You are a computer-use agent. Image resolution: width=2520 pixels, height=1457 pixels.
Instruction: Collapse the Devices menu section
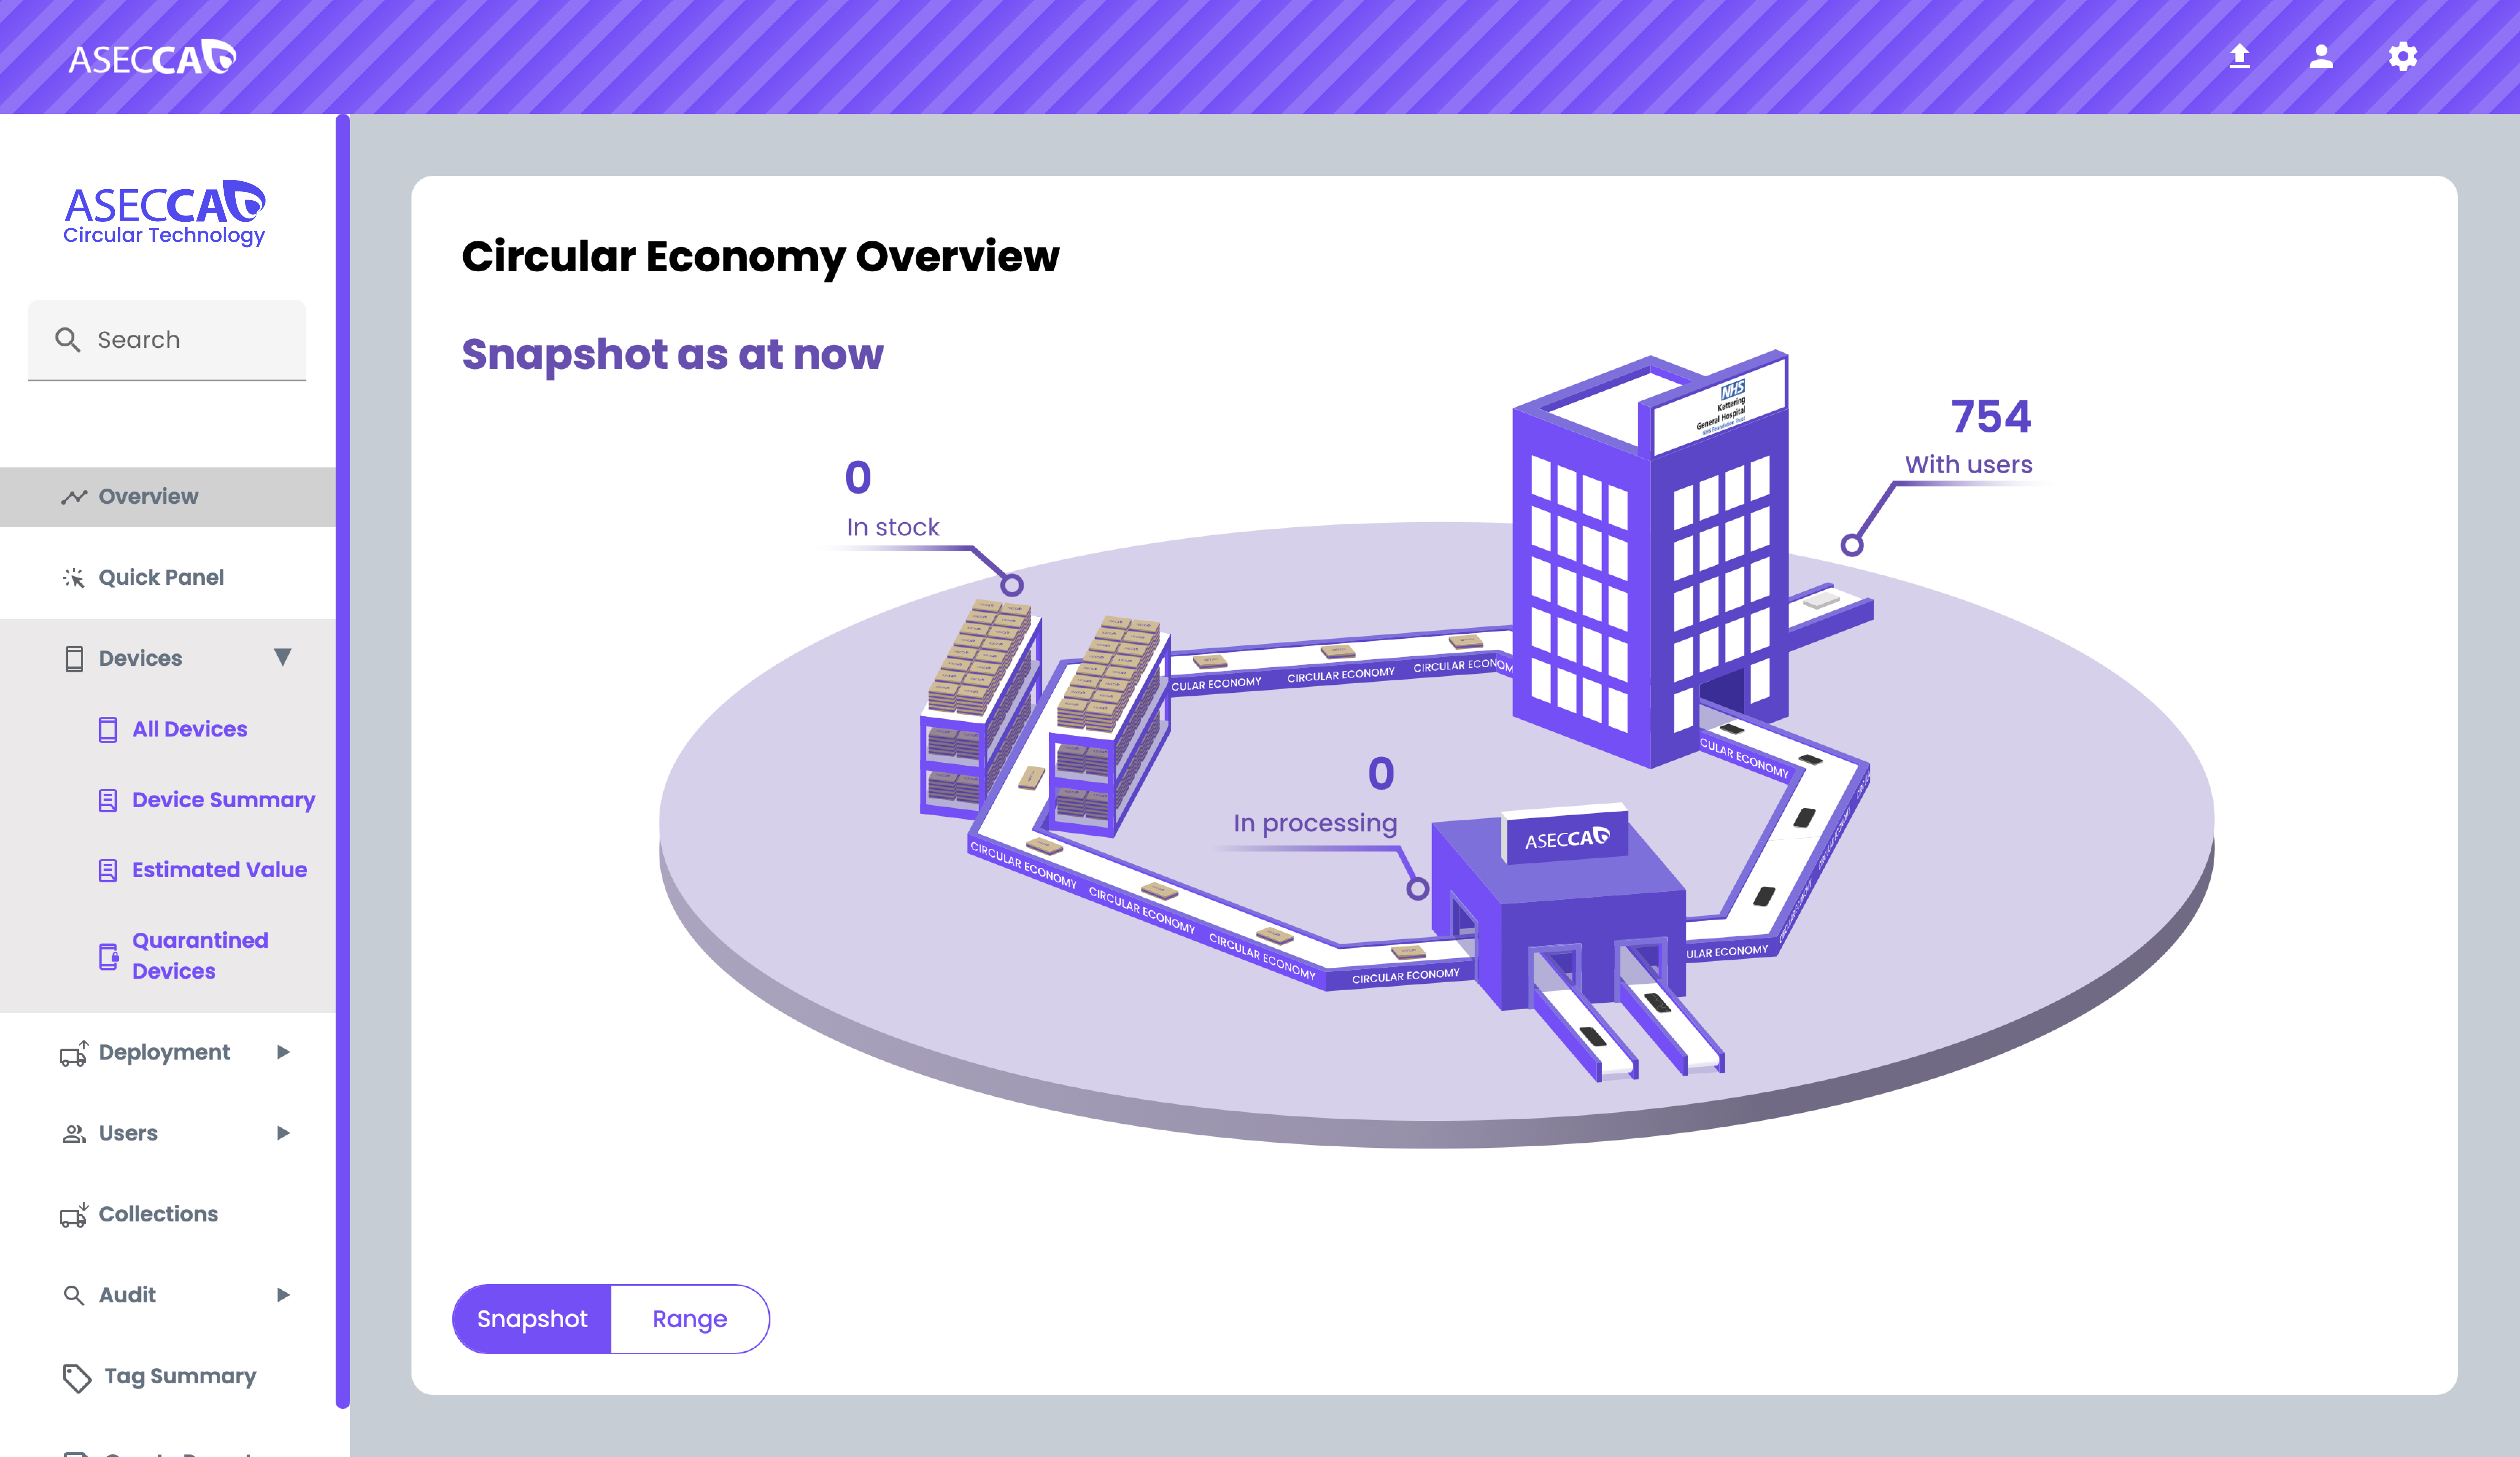283,657
